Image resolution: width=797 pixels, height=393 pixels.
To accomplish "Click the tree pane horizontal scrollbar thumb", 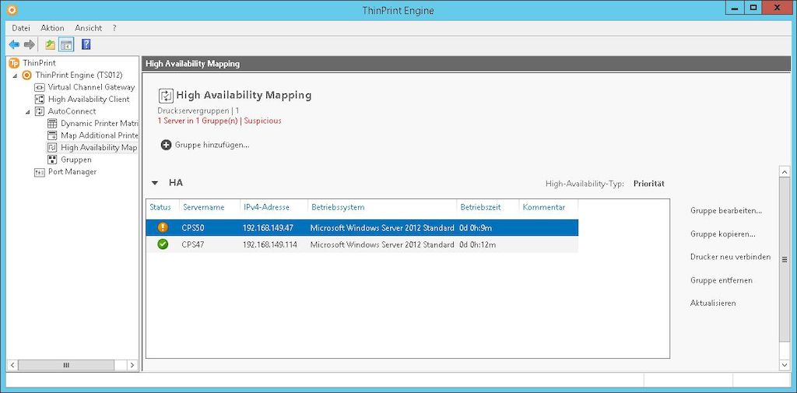I will pos(66,365).
